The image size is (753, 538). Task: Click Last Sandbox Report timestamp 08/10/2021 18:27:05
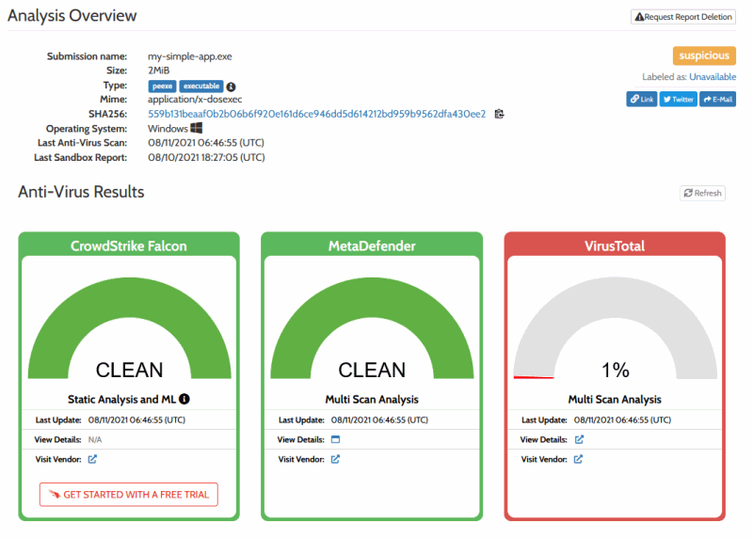point(206,157)
